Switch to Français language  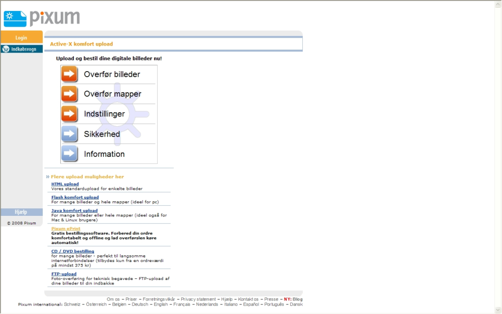tap(182, 304)
